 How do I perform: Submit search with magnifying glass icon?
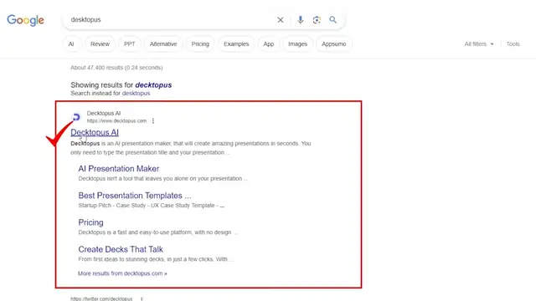pos(332,20)
